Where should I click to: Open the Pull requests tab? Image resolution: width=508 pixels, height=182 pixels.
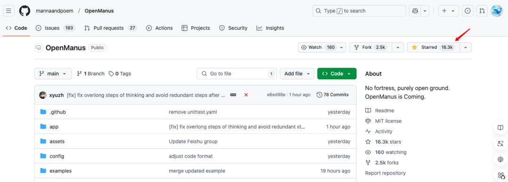tap(111, 28)
